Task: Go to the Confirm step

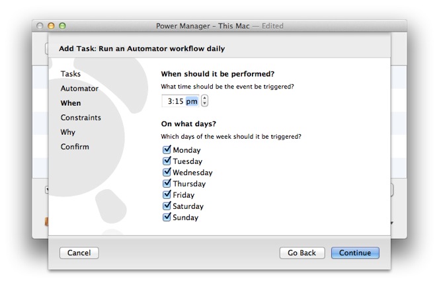Action: [75, 147]
